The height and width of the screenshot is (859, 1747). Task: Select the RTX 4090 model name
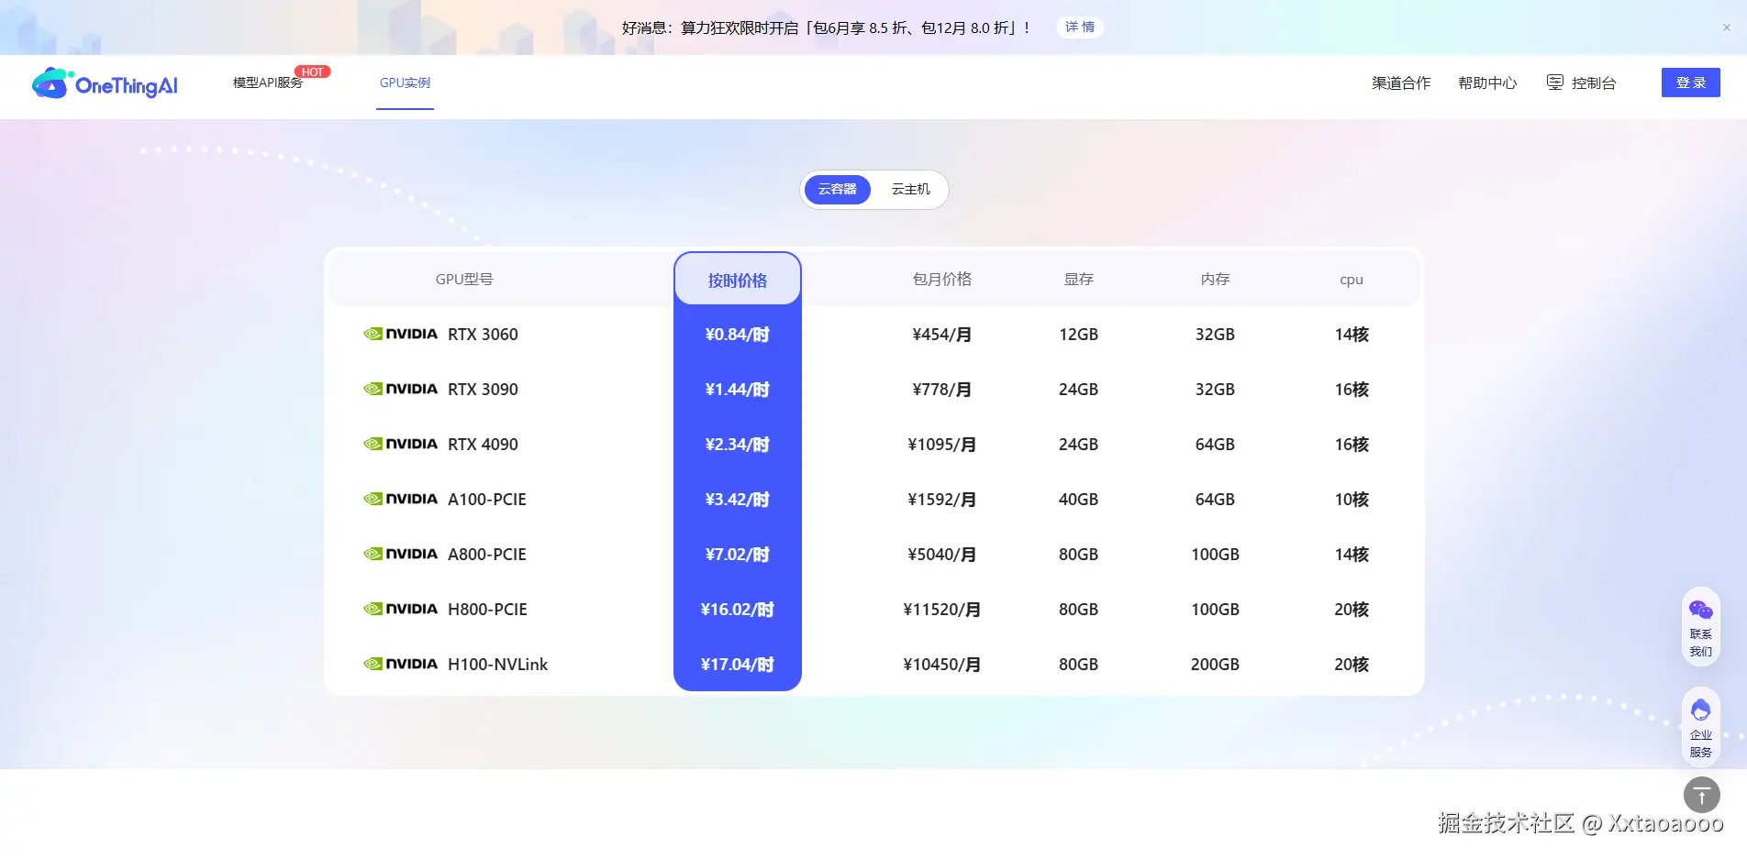[483, 445]
